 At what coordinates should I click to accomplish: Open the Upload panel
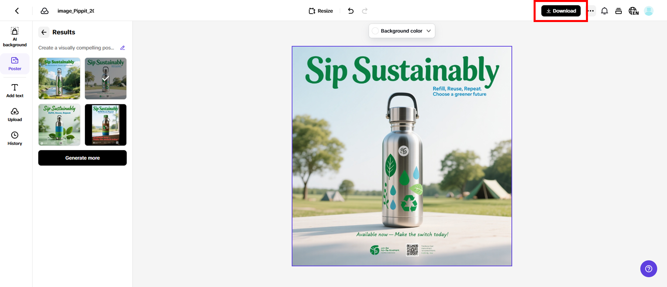click(x=15, y=115)
